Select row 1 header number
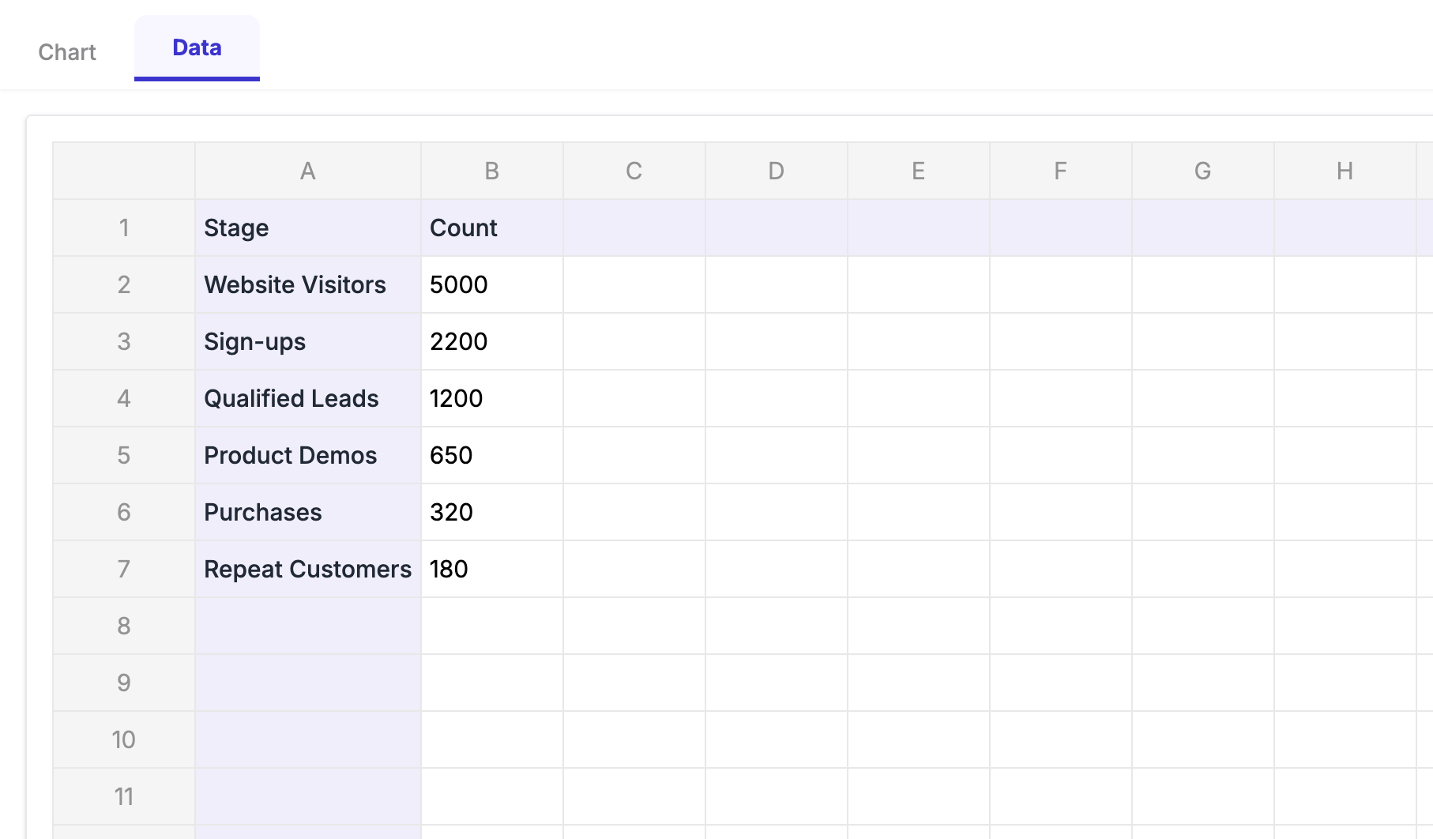Viewport: 1433px width, 839px height. click(124, 228)
